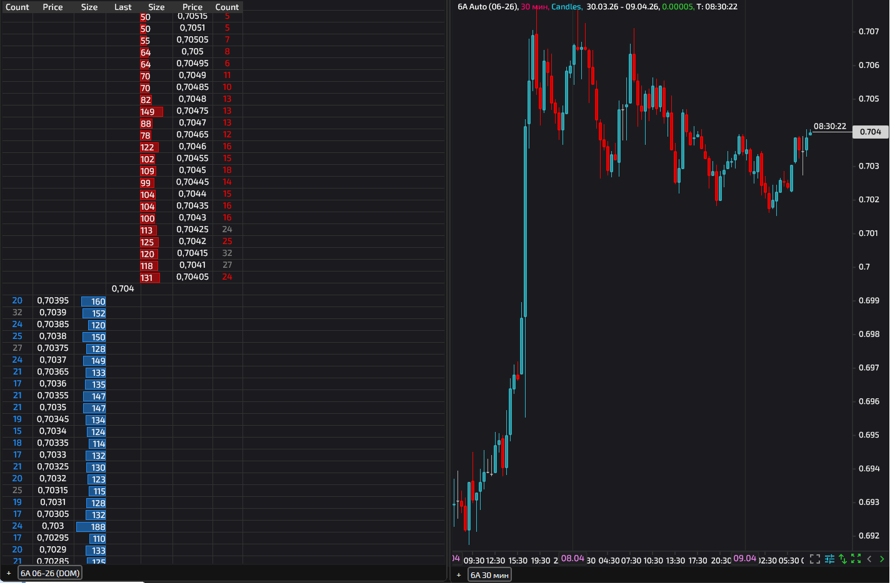The image size is (890, 583).
Task: Click the Last column header in DOM
Action: [123, 7]
